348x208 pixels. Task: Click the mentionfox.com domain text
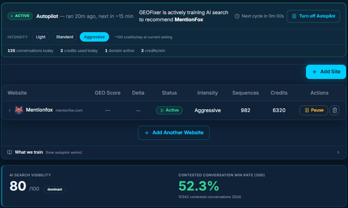(69, 111)
